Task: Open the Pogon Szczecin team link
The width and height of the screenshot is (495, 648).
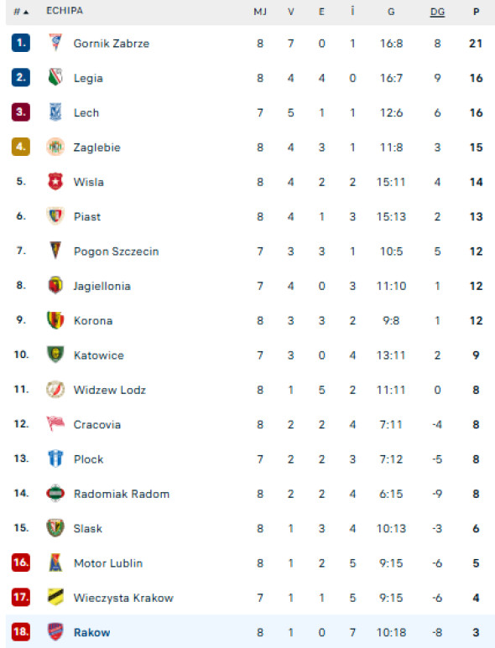Action: click(x=117, y=251)
